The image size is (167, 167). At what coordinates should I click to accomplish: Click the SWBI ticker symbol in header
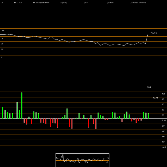pyautogui.click(x=111, y=3)
